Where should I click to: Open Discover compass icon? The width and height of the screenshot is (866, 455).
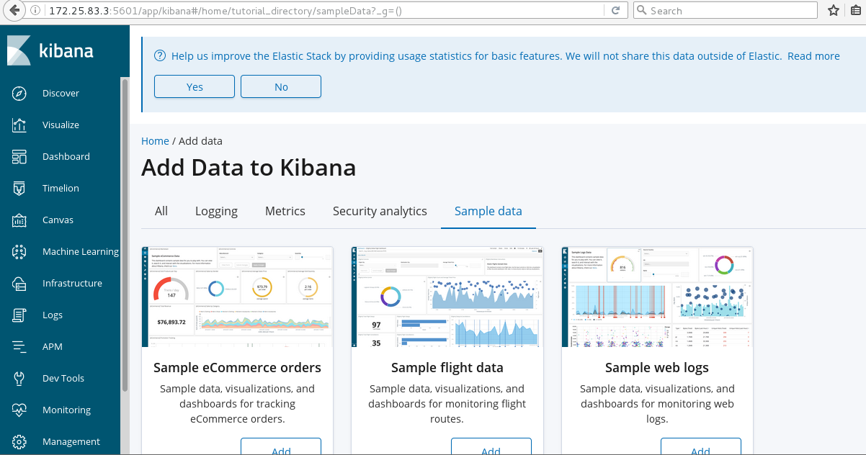tap(19, 94)
